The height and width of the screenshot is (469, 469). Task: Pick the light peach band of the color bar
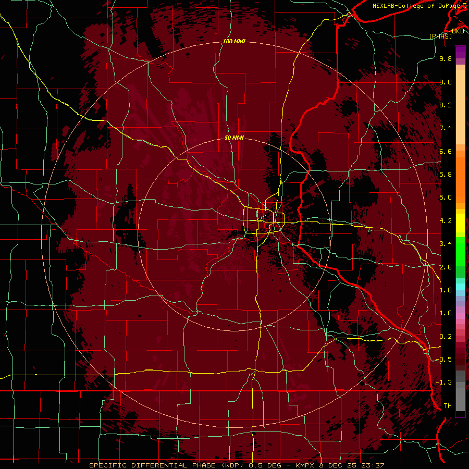(x=460, y=108)
